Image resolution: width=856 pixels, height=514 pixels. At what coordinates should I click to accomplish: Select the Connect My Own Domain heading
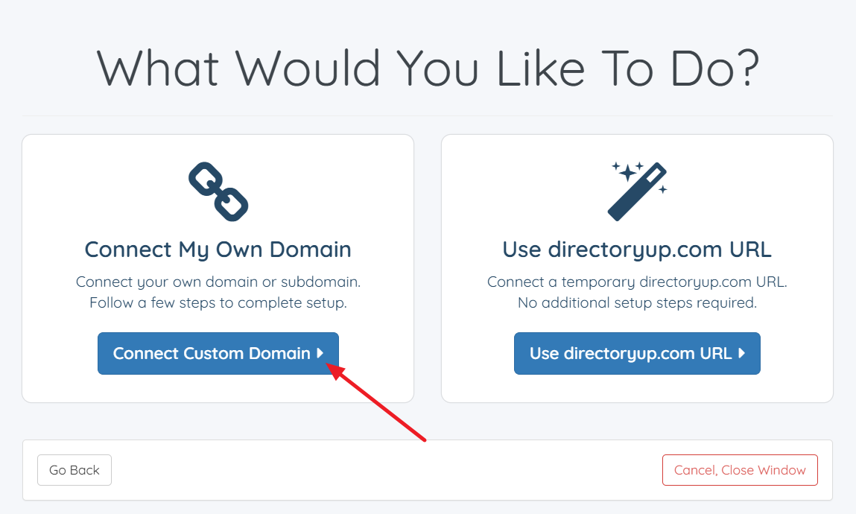click(218, 250)
